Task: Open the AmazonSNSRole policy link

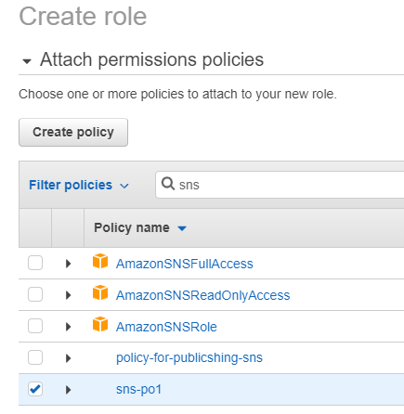Action: [x=166, y=327]
